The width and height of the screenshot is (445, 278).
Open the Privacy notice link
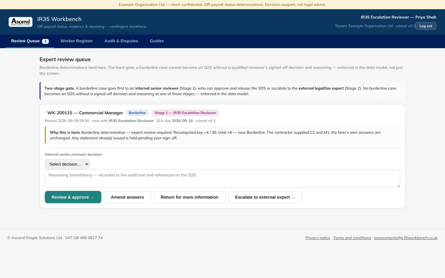318,238
